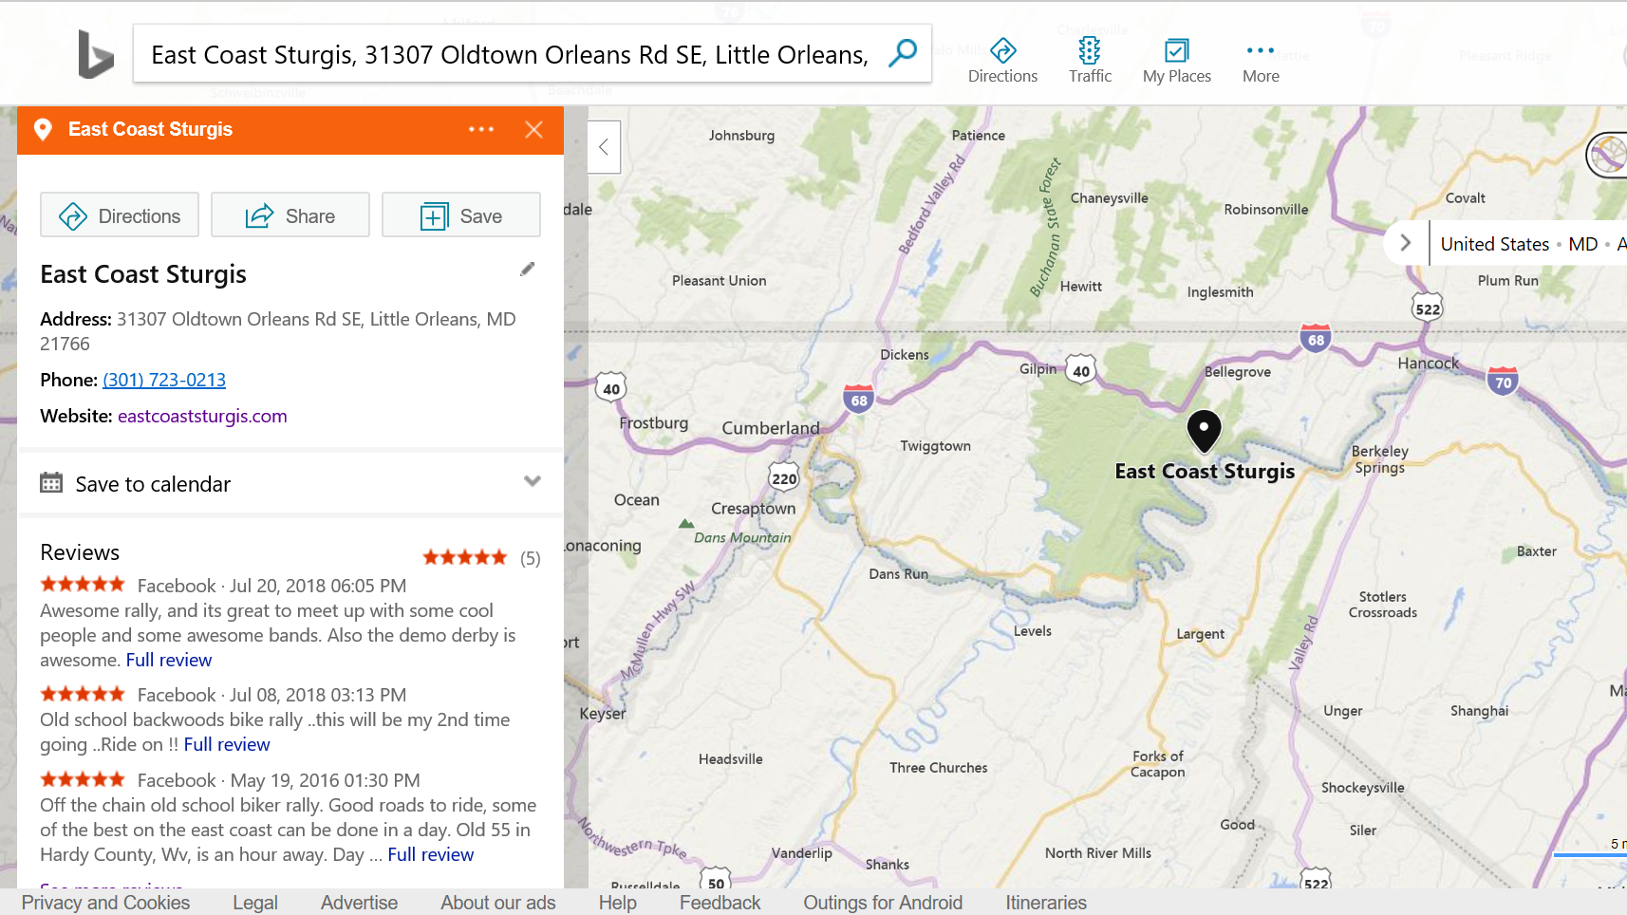This screenshot has width=1627, height=915.
Task: Call the phone number (301) 723-0213
Action: click(x=164, y=380)
